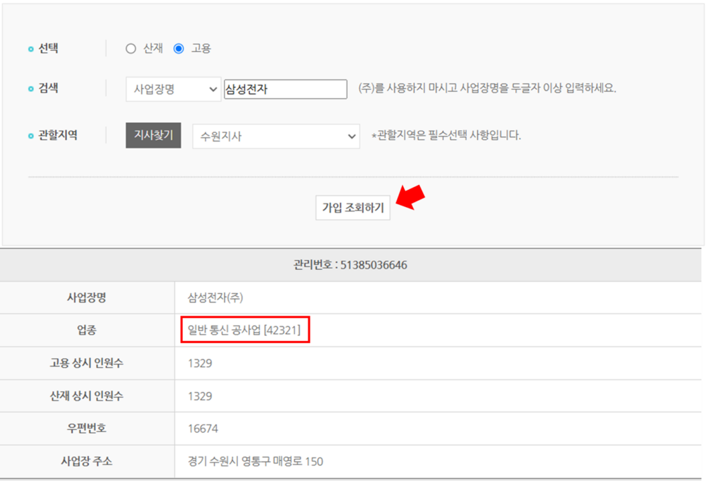The width and height of the screenshot is (706, 481).
Task: Select the 산재 radio button
Action: (x=130, y=48)
